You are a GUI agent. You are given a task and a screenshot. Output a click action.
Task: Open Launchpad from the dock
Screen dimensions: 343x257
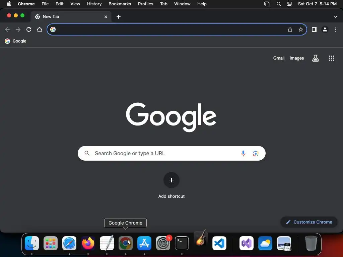click(51, 243)
